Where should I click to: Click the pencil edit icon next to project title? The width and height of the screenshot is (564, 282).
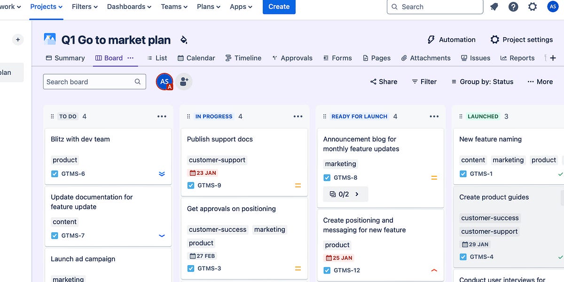pyautogui.click(x=184, y=40)
